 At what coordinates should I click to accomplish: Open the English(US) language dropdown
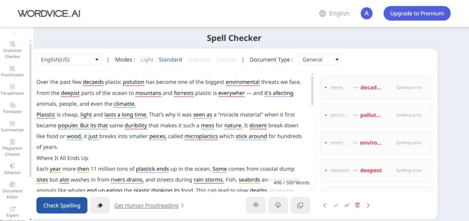click(69, 60)
